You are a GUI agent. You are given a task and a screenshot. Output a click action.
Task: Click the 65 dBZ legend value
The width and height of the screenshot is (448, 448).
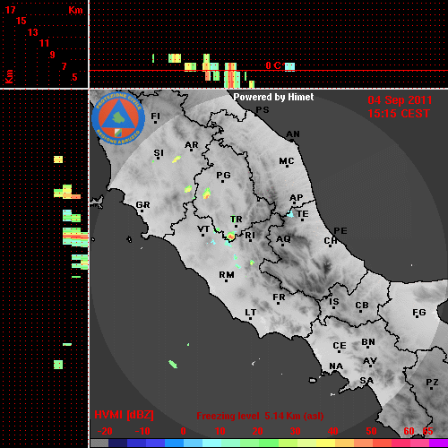click(427, 431)
